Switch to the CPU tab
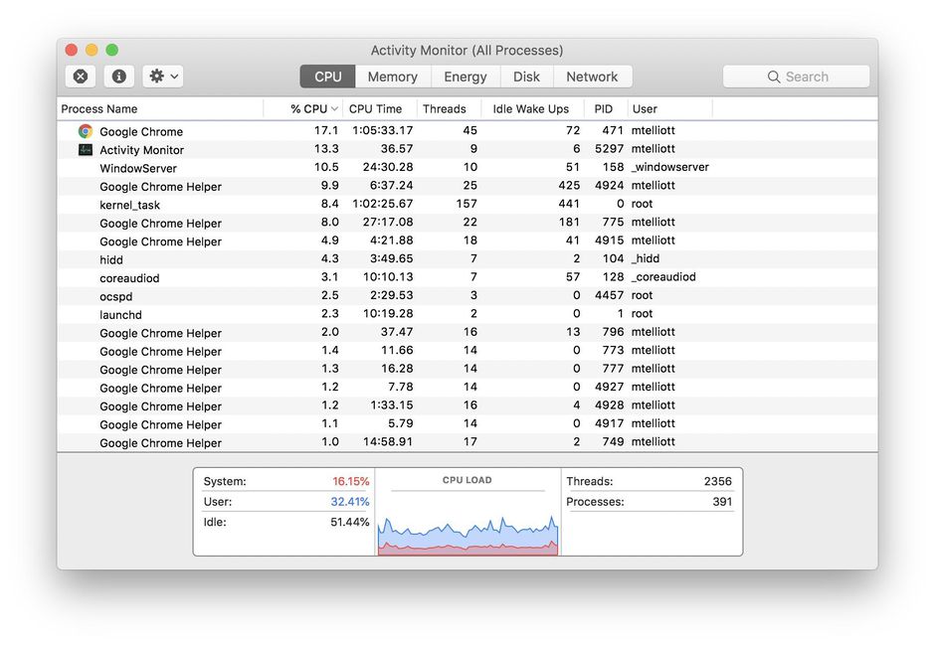Image resolution: width=935 pixels, height=645 pixels. click(327, 77)
